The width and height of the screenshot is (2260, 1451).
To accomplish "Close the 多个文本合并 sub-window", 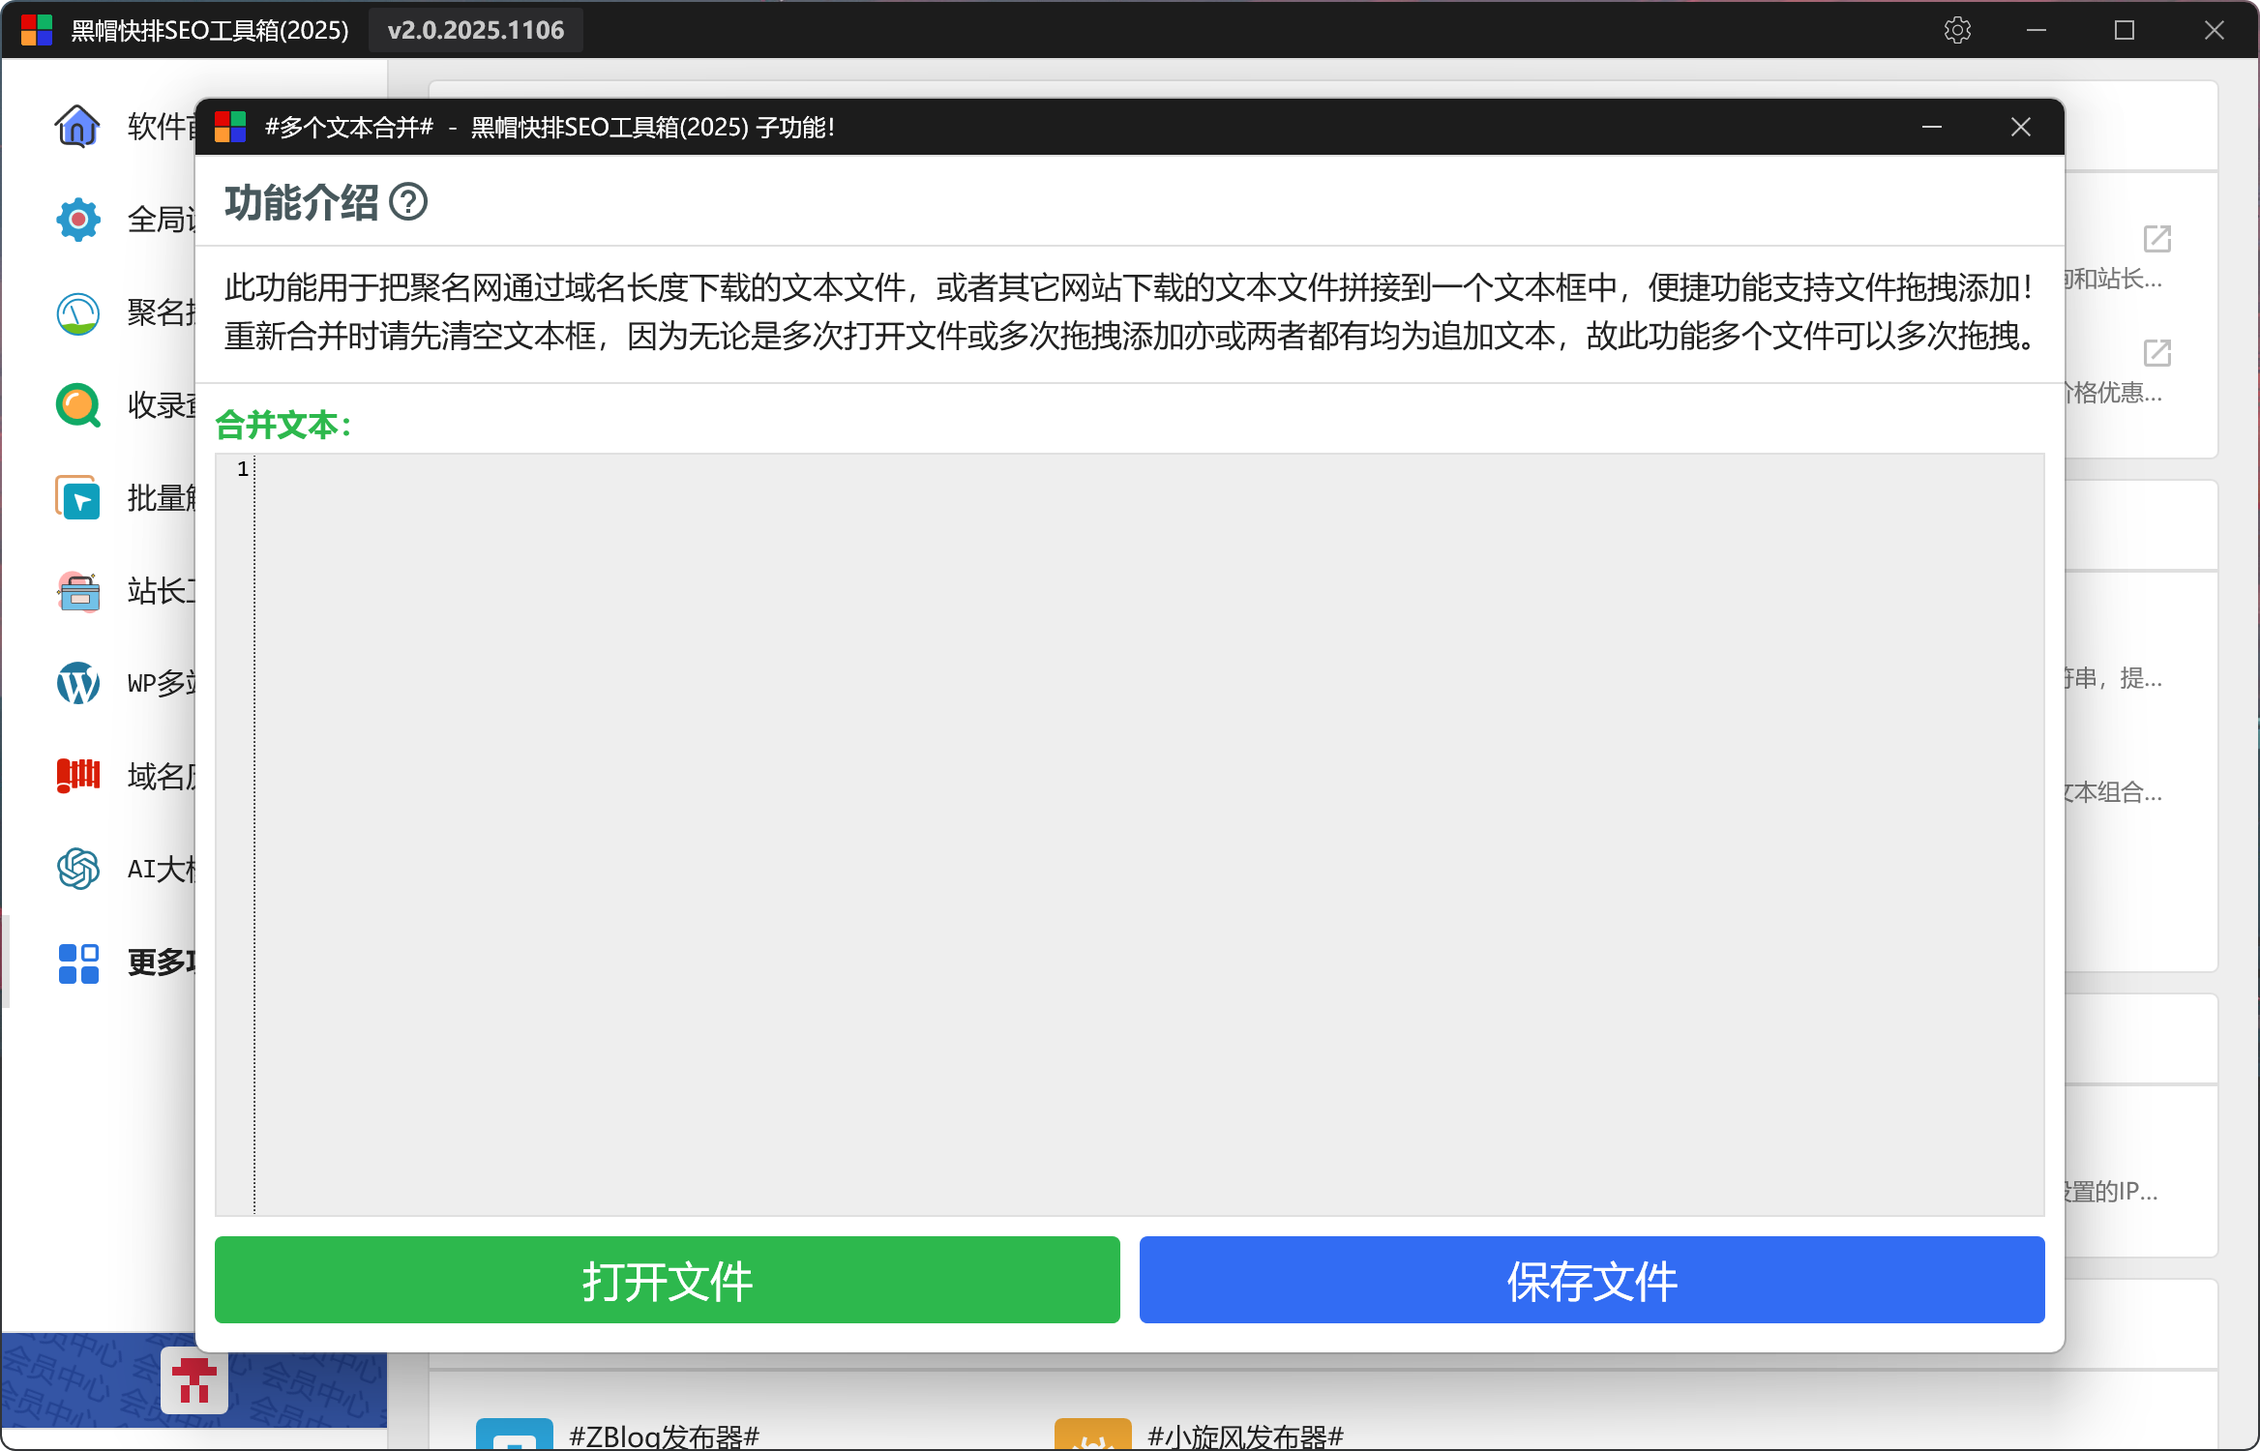I will pyautogui.click(x=2020, y=127).
